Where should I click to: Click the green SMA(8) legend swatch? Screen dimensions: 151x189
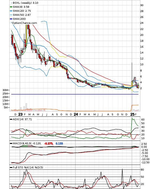(11, 7)
